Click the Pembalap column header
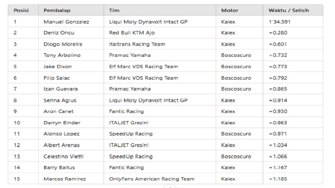335x188 pixels. pos(57,11)
